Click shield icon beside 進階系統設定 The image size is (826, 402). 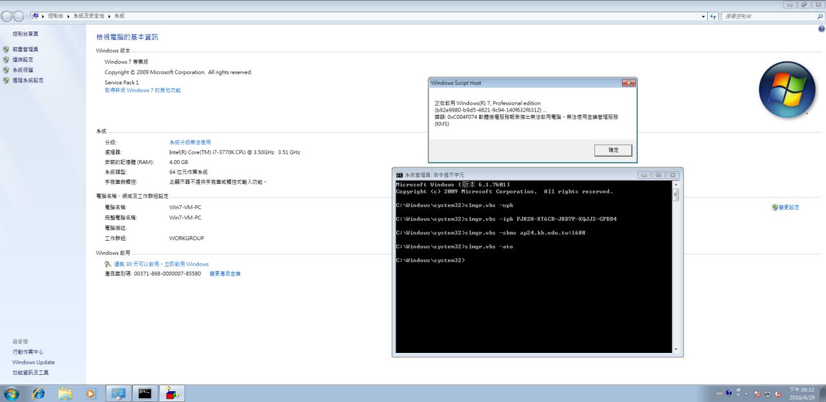(6, 80)
